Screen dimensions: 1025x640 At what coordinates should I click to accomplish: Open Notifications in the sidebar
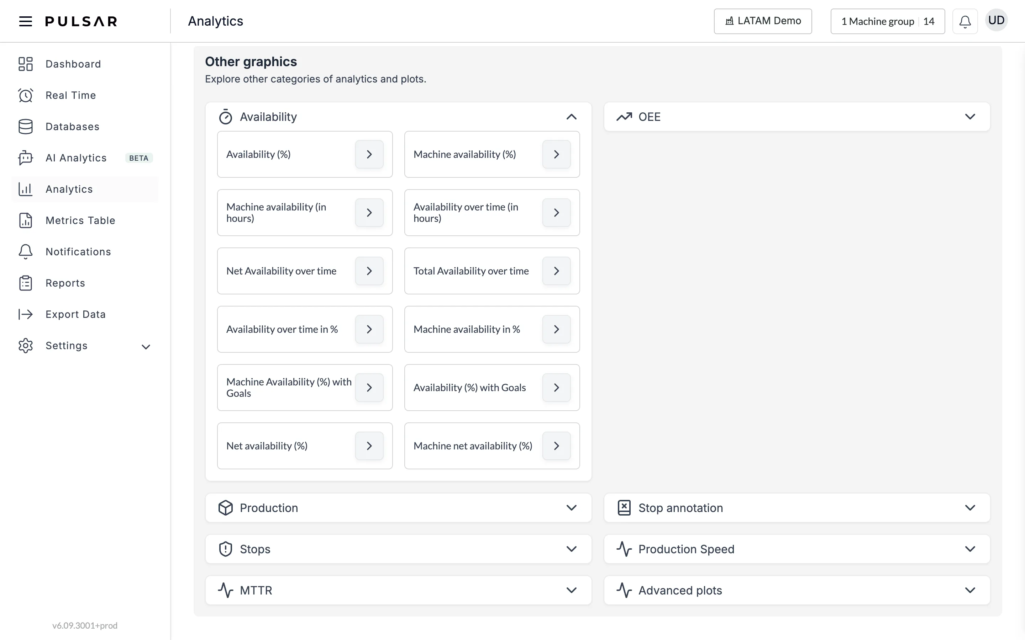[85, 252]
